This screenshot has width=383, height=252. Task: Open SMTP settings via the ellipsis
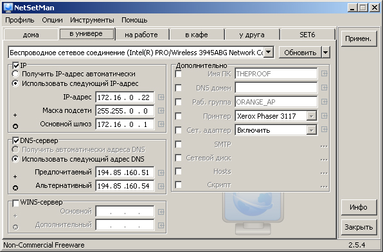click(324, 146)
